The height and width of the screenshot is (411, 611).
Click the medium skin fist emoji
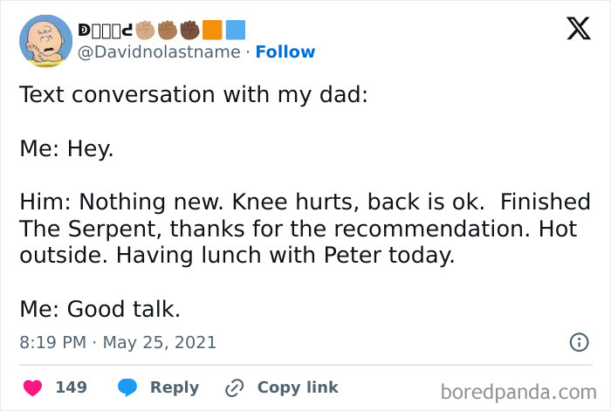tap(168, 31)
